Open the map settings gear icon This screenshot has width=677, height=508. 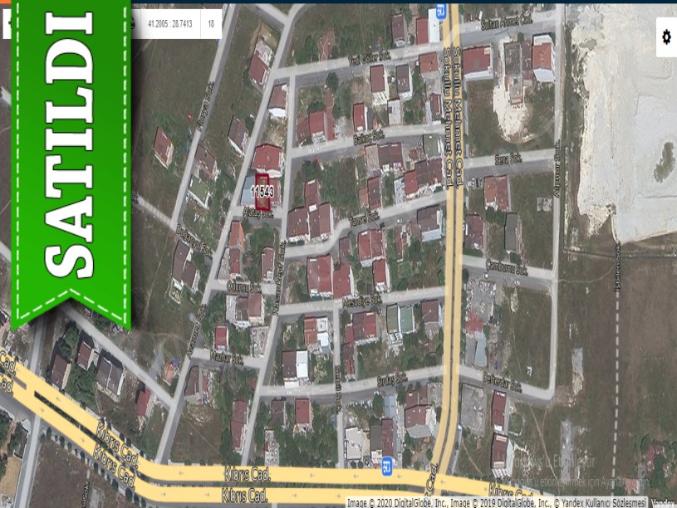point(665,37)
